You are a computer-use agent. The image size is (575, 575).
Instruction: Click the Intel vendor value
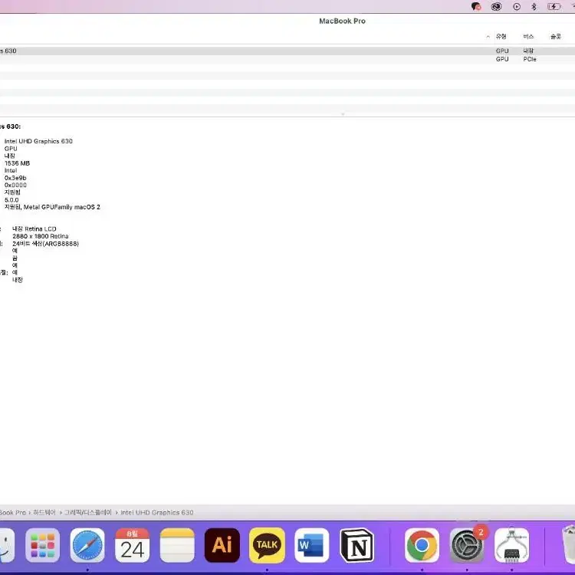pos(11,170)
